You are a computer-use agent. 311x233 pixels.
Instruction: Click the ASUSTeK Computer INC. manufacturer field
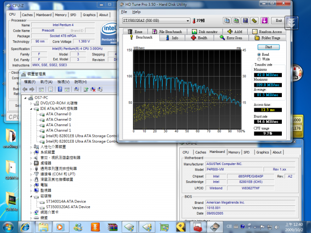point(250,164)
